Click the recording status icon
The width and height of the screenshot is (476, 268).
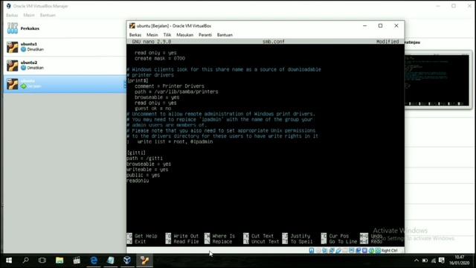(x=358, y=250)
